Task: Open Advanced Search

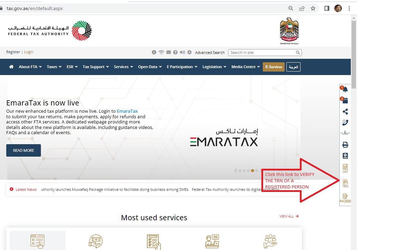Action: 210,53
